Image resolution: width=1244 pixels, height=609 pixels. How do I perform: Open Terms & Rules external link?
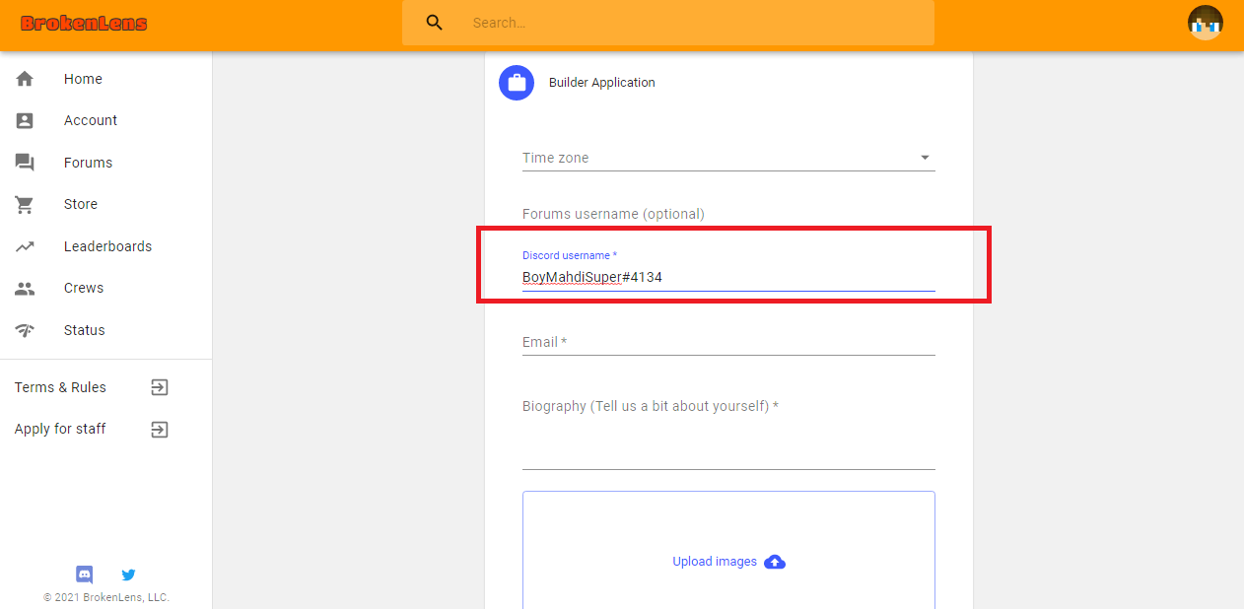(92, 387)
